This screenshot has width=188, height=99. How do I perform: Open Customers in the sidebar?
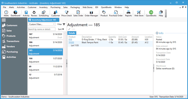point(10,25)
